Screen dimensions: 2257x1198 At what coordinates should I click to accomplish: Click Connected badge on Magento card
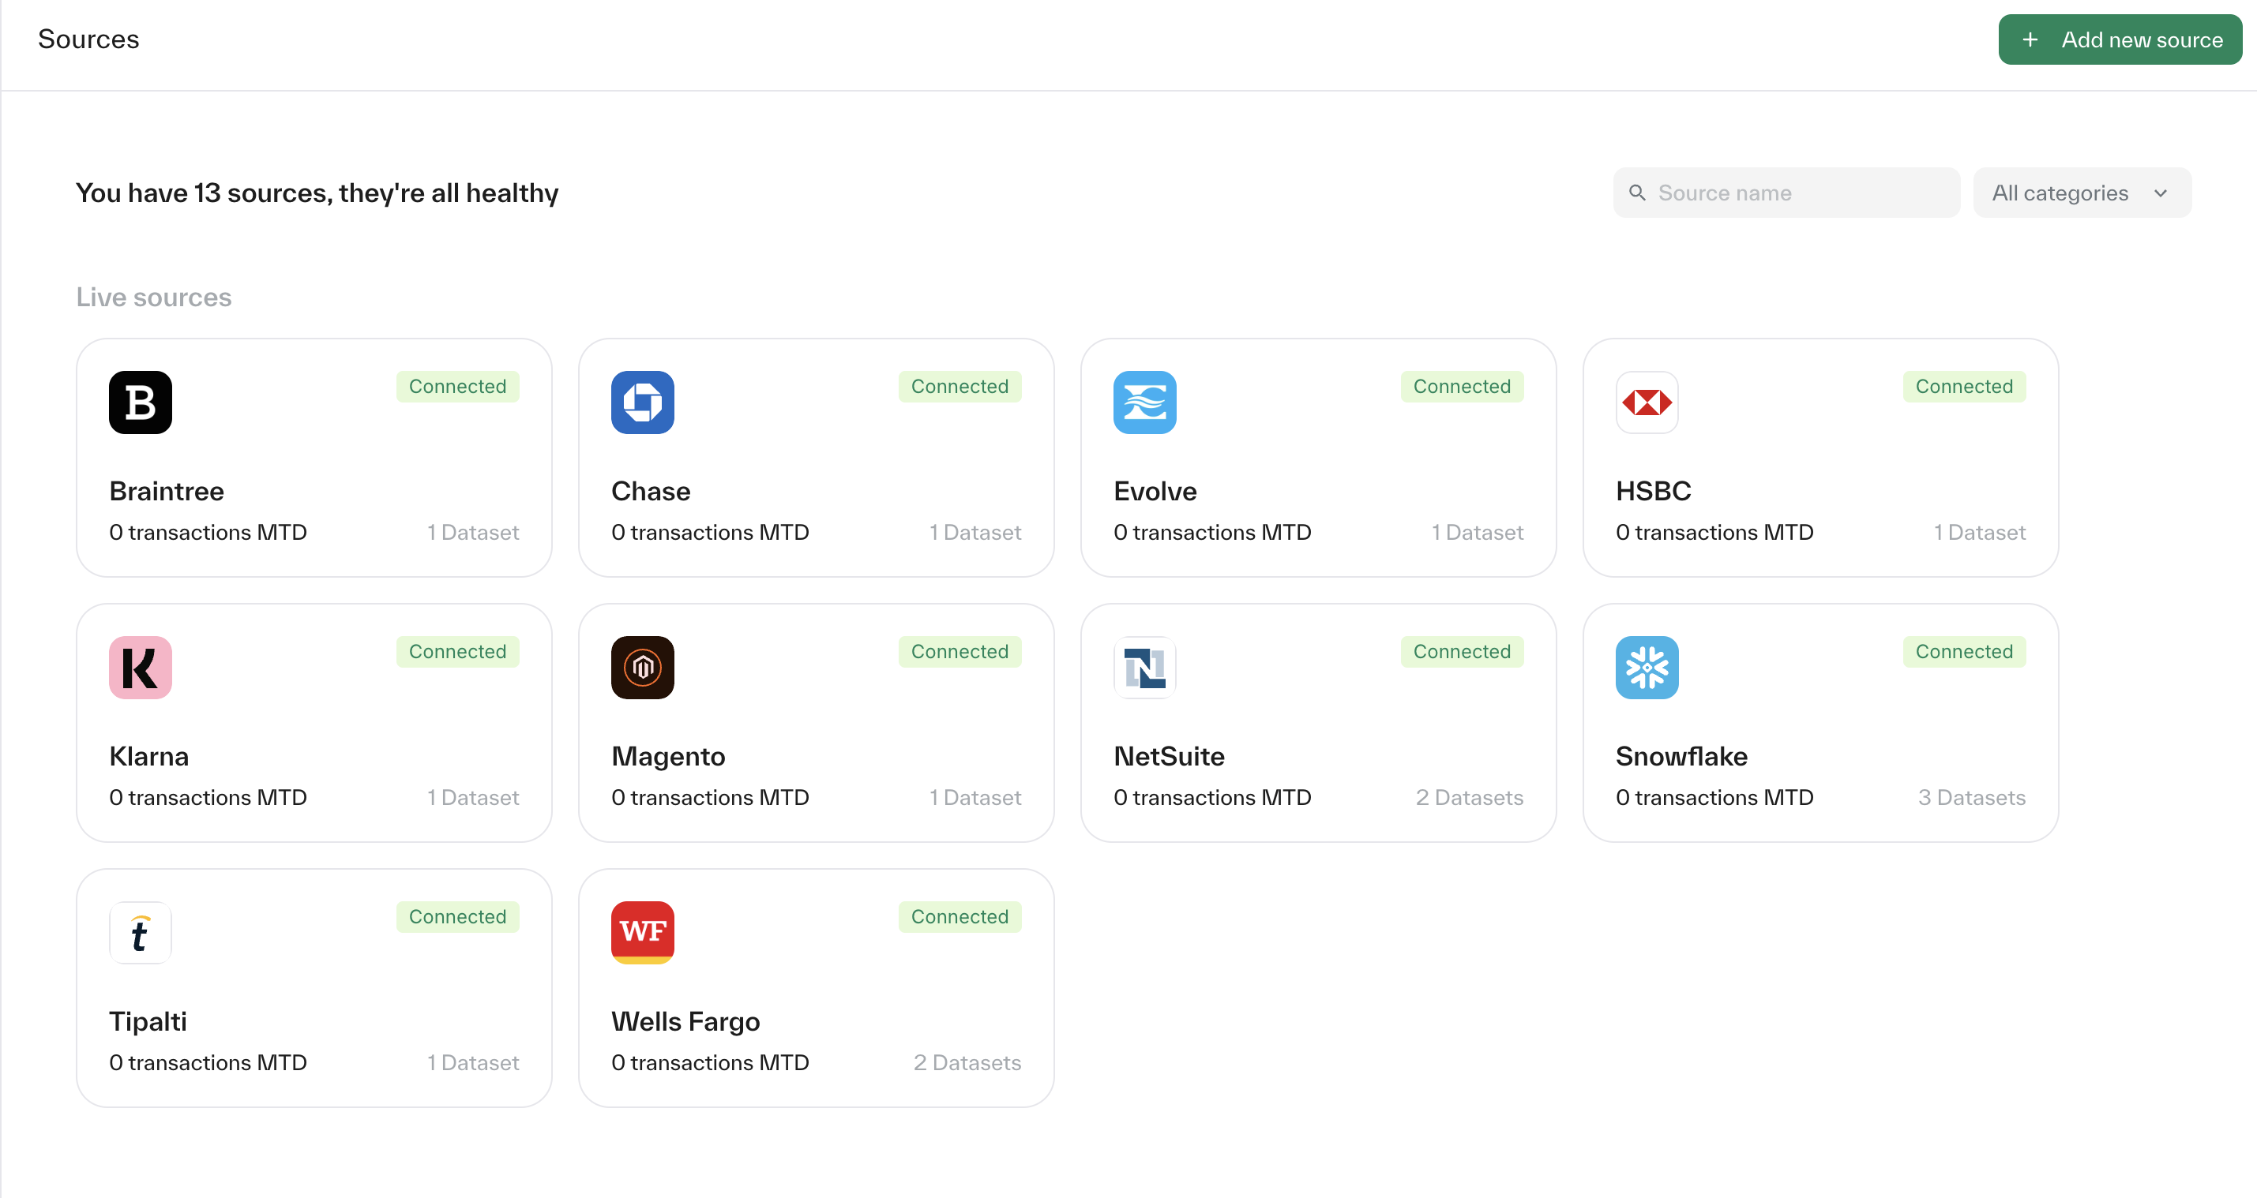[x=960, y=652]
